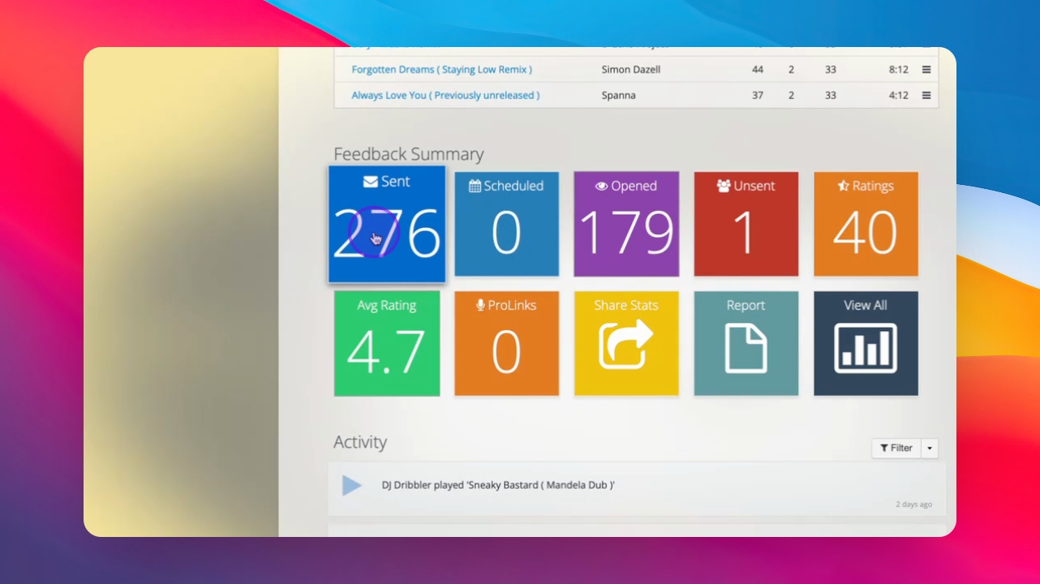The height and width of the screenshot is (584, 1040).
Task: Select artist name Spanna
Action: (x=619, y=96)
